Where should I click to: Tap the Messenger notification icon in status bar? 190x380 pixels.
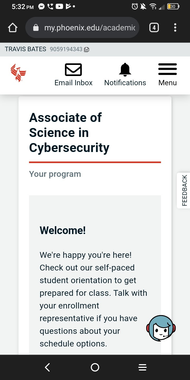[41, 6]
